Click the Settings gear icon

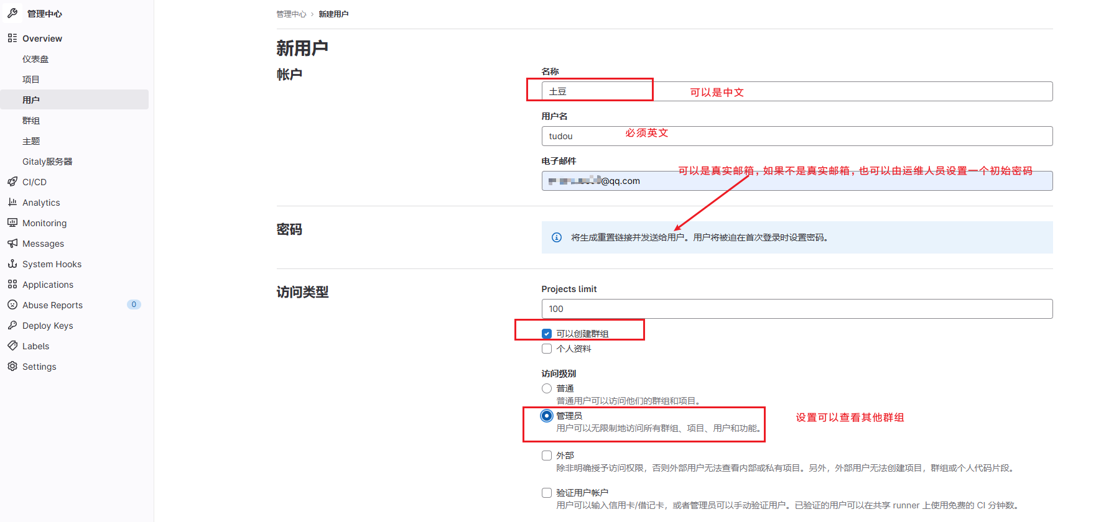tap(12, 367)
